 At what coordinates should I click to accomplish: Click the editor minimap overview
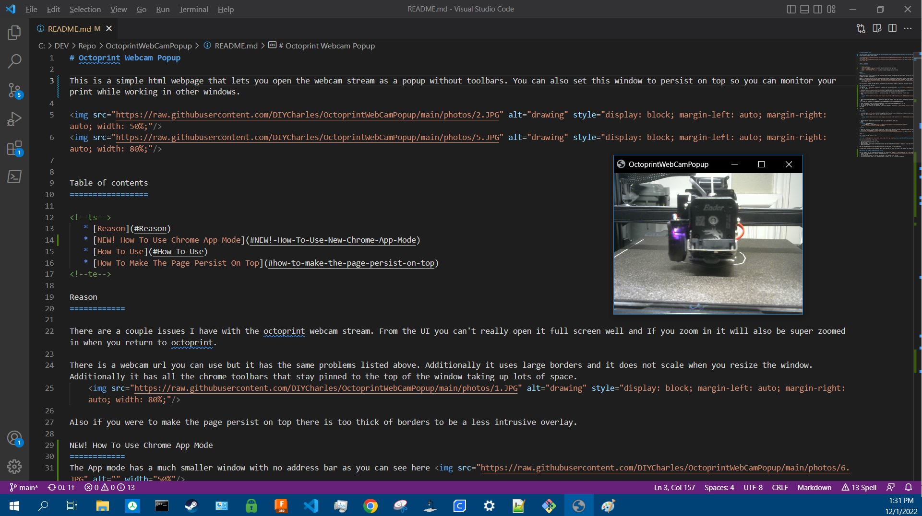click(885, 106)
